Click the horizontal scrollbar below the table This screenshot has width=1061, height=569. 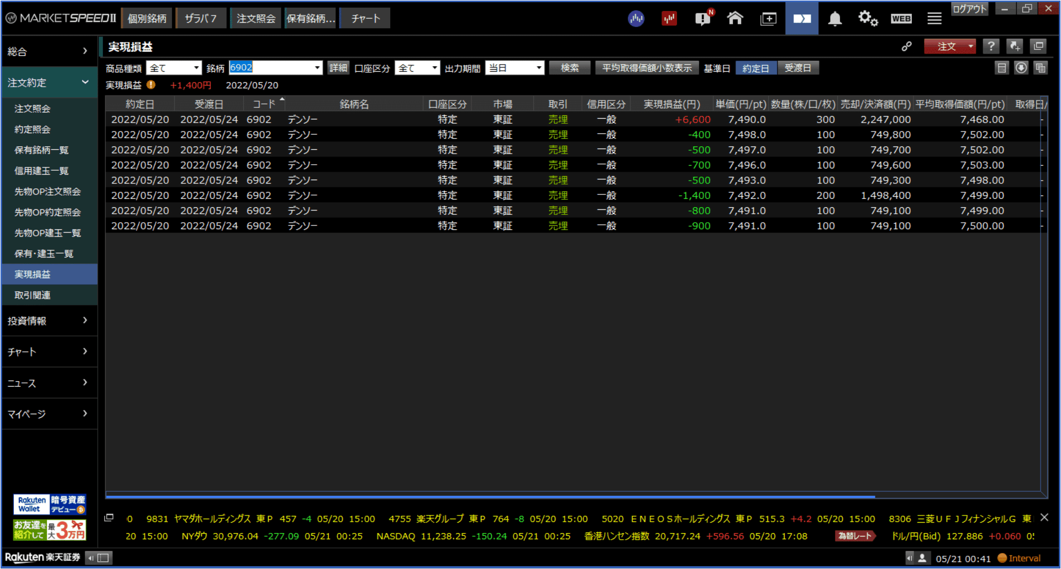pyautogui.click(x=490, y=497)
